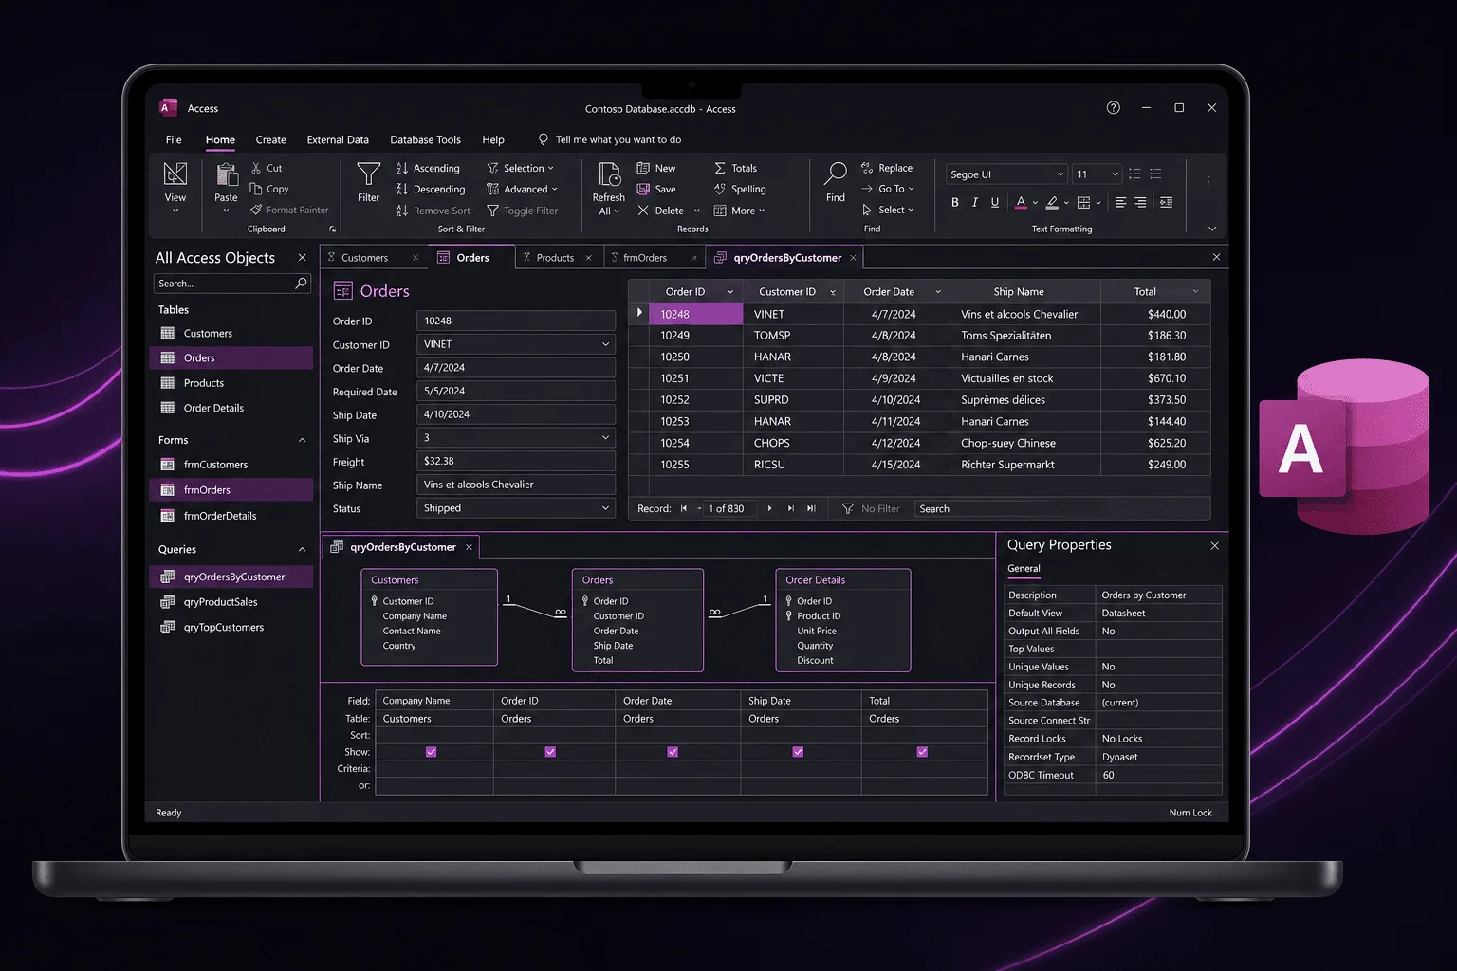Toggle Bold formatting
Image resolution: width=1457 pixels, height=971 pixels.
pyautogui.click(x=955, y=202)
